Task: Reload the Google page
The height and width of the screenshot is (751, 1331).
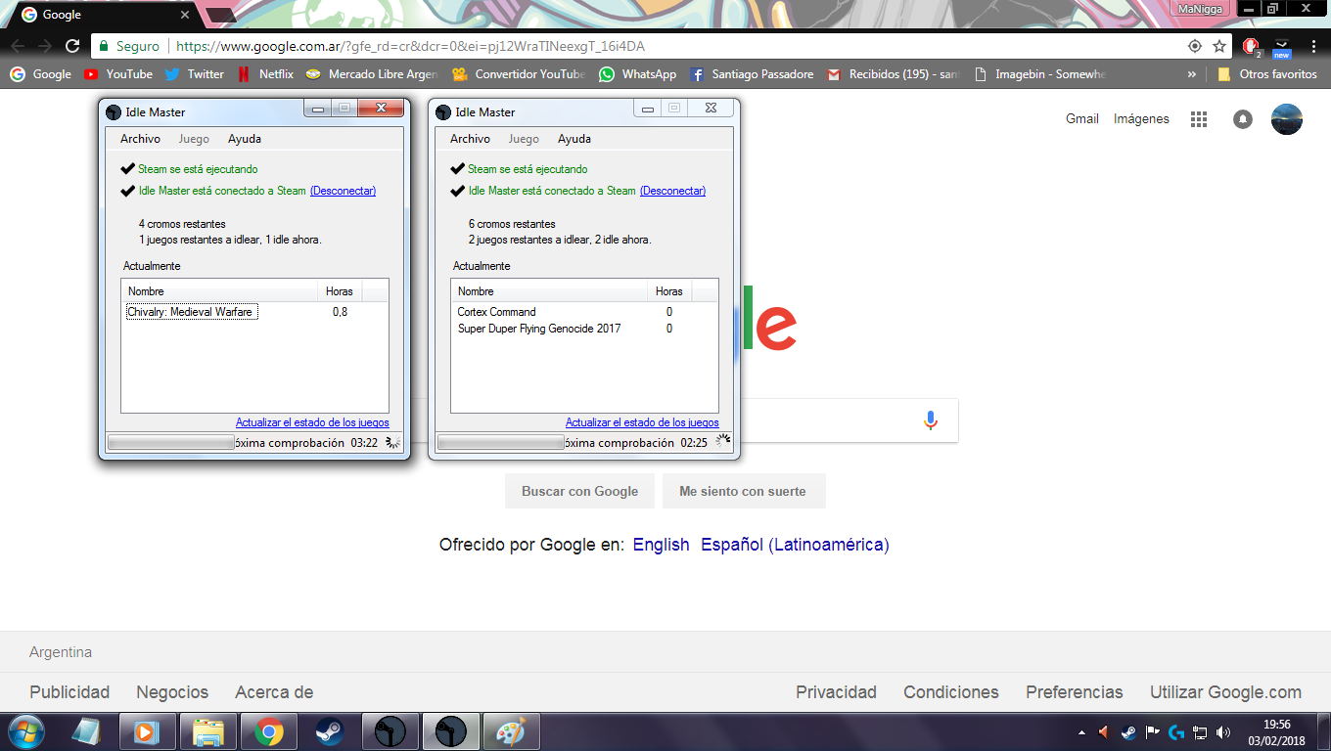Action: [x=71, y=46]
